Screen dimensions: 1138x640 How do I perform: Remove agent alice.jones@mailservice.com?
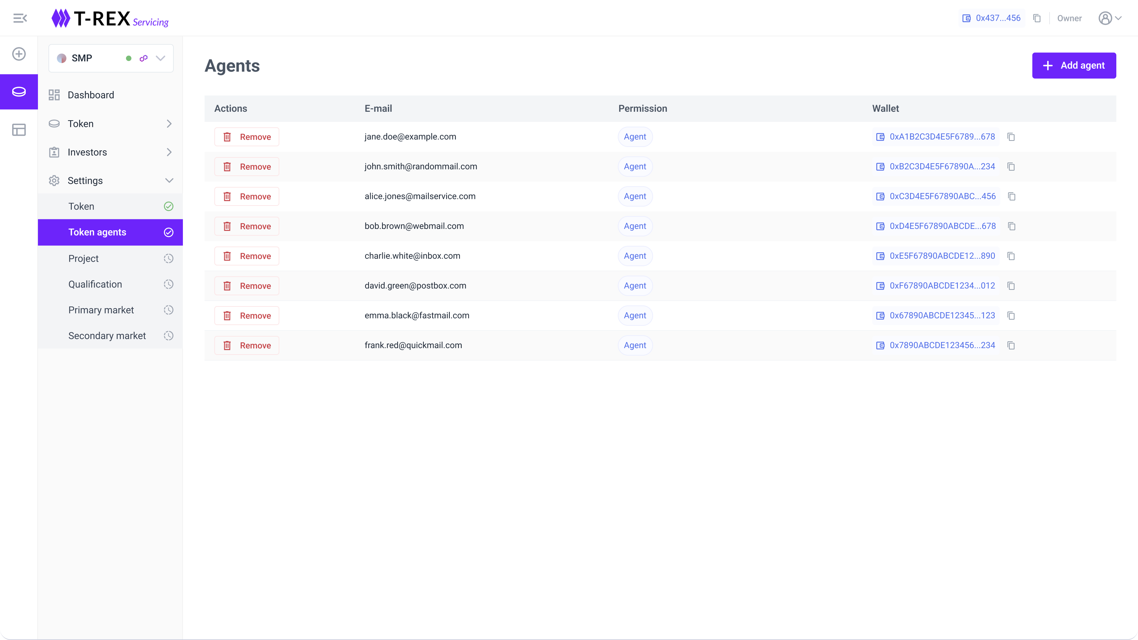click(247, 196)
